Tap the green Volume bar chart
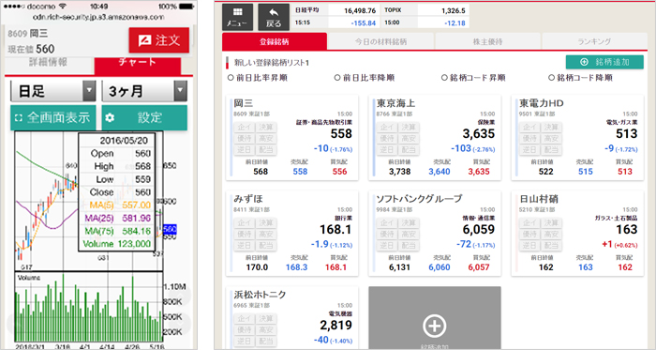 coord(89,307)
